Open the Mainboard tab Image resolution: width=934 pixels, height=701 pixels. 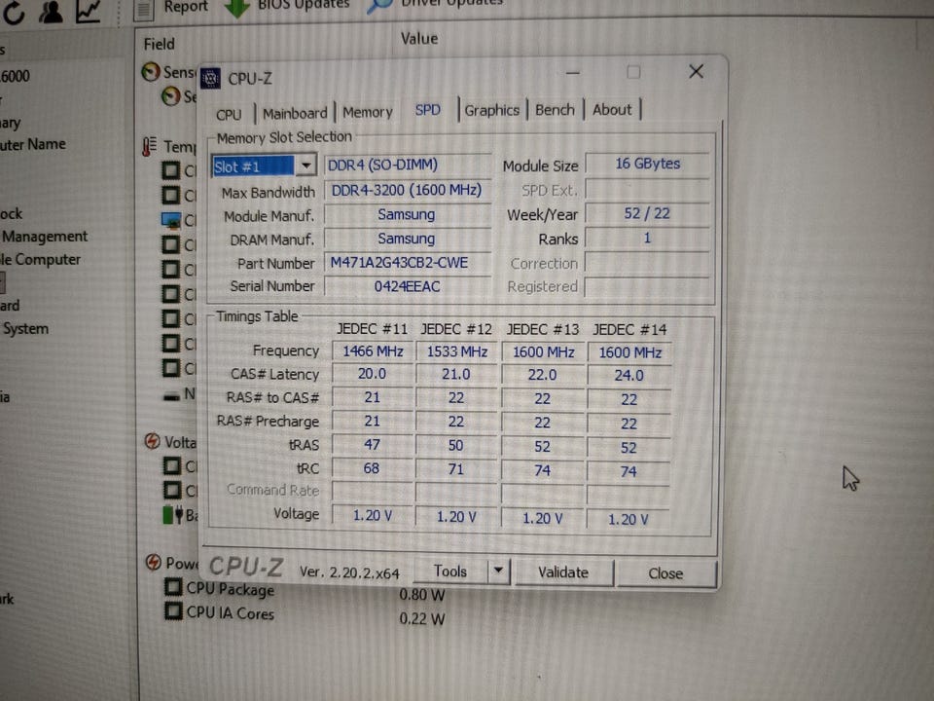tap(295, 113)
